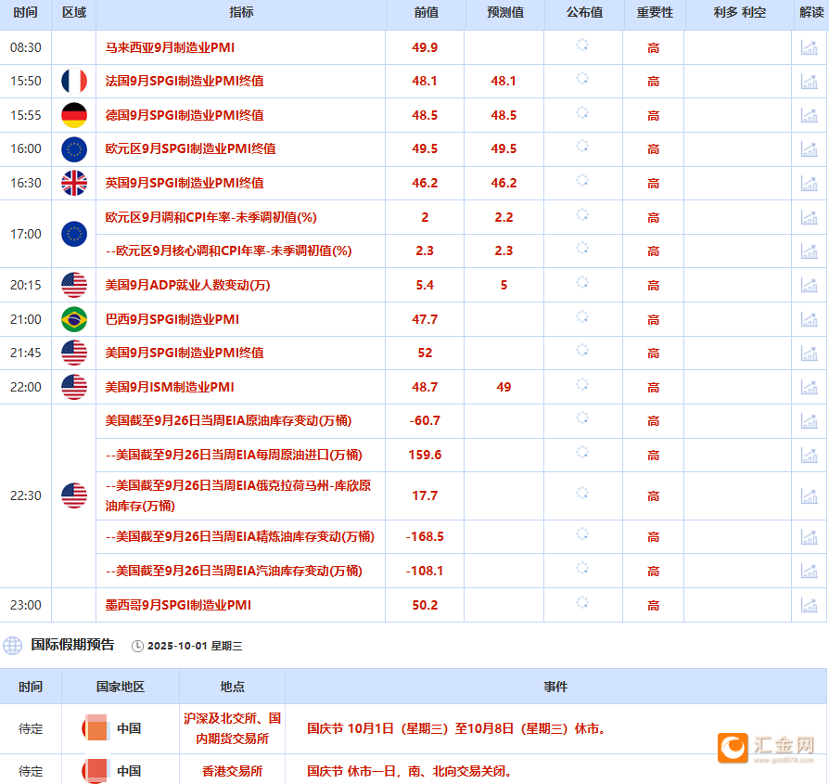Click loading spinner in 美国ISM制造业PMI 公布值 cell
Viewport: 829px width, 784px height.
pyautogui.click(x=582, y=385)
